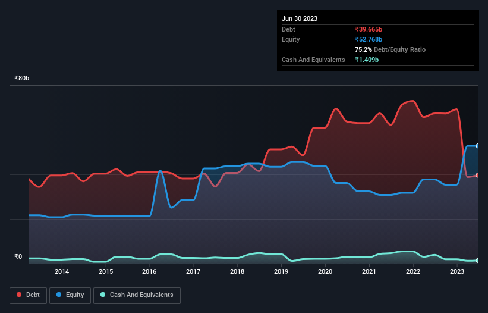
Task: Click the 2017 x-axis label
Action: click(193, 271)
